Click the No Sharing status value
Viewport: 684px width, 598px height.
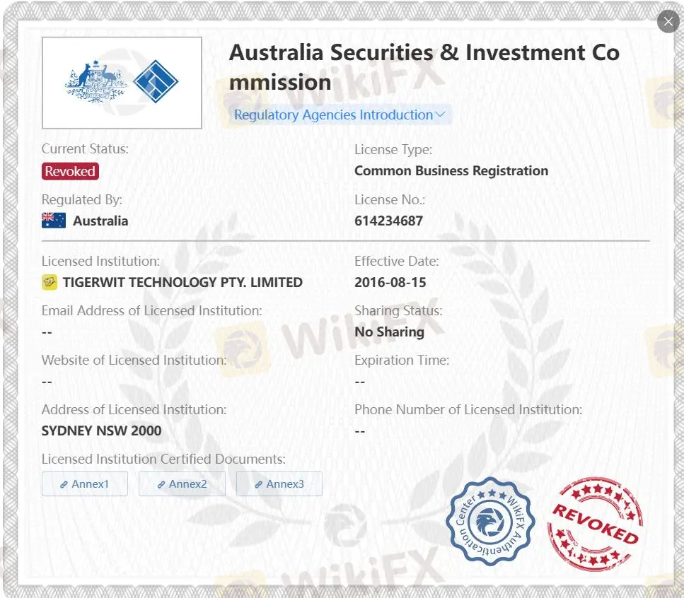pos(389,332)
